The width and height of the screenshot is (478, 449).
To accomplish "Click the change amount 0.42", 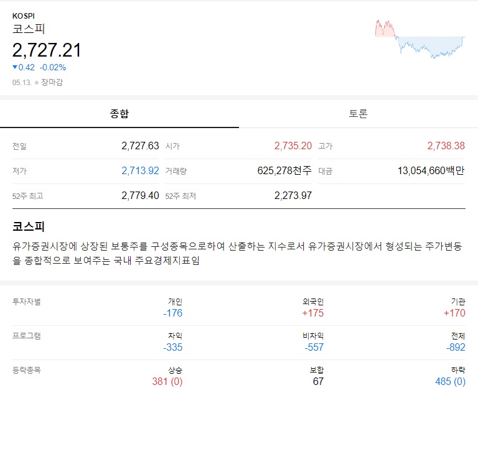I will click(27, 67).
